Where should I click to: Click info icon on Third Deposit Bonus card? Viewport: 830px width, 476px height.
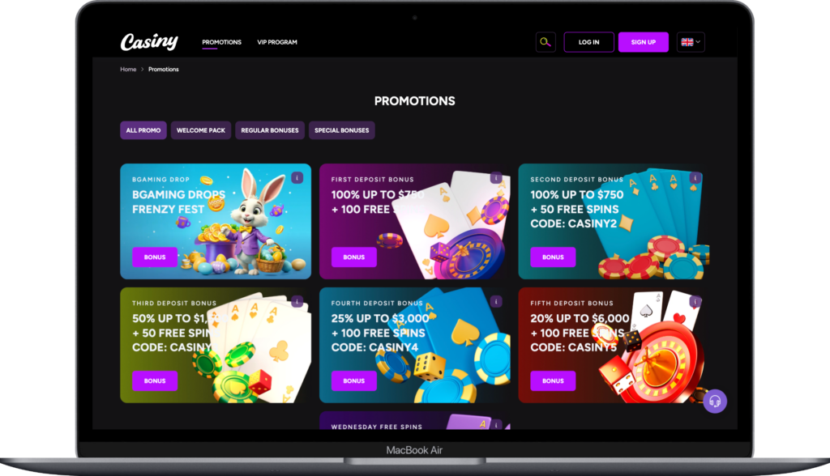point(297,301)
